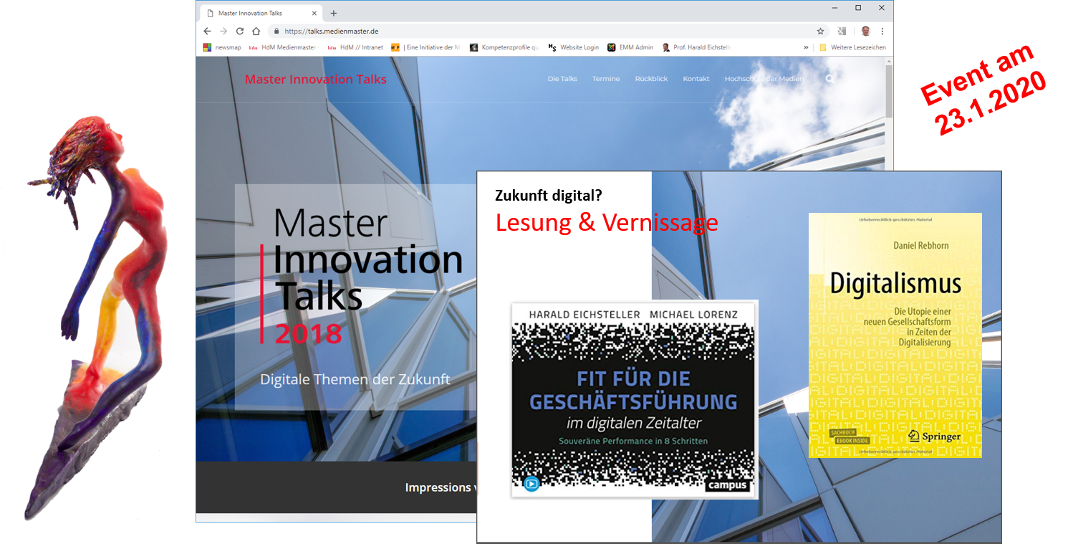Click the newsmap bookmark icon
The width and height of the screenshot is (1073, 544).
coord(207,47)
